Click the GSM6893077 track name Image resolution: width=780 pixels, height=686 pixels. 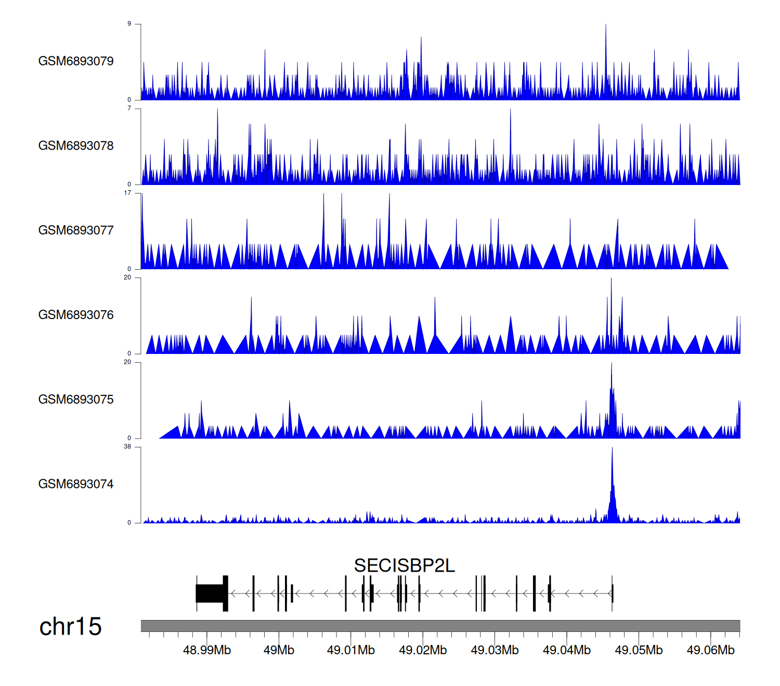tap(76, 231)
